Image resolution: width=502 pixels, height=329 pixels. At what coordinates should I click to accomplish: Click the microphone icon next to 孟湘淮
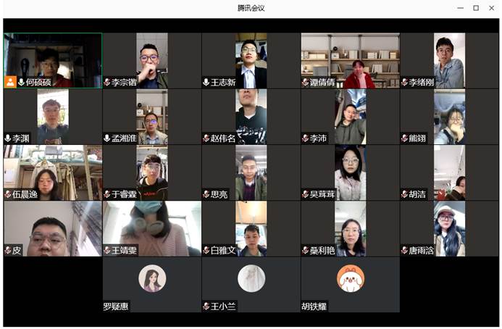pyautogui.click(x=107, y=138)
